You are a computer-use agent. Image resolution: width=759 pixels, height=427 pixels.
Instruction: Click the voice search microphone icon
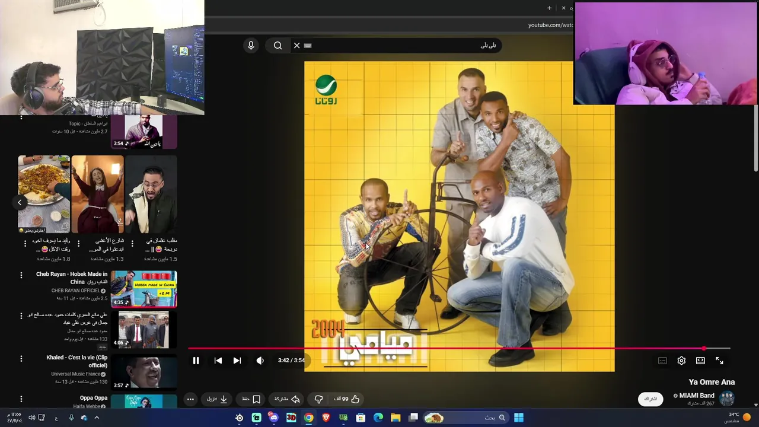[251, 45]
